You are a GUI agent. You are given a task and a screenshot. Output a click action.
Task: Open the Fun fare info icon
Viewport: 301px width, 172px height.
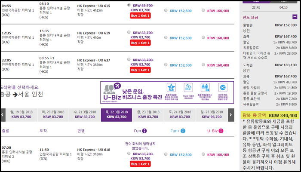(144, 131)
